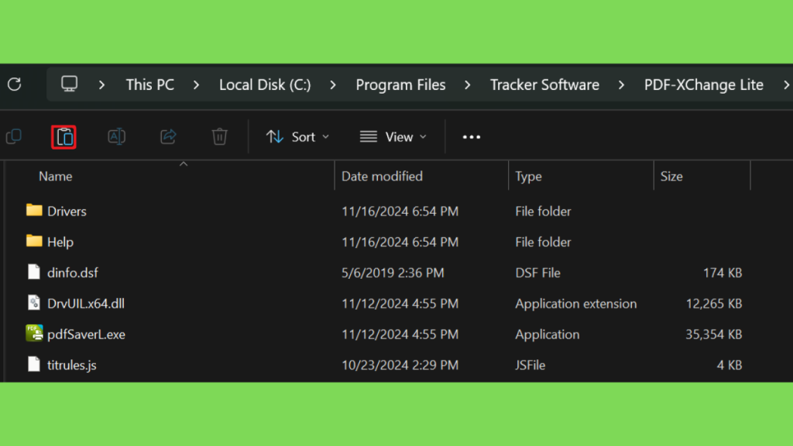Click the pdfSaverL.exe application icon

34,333
